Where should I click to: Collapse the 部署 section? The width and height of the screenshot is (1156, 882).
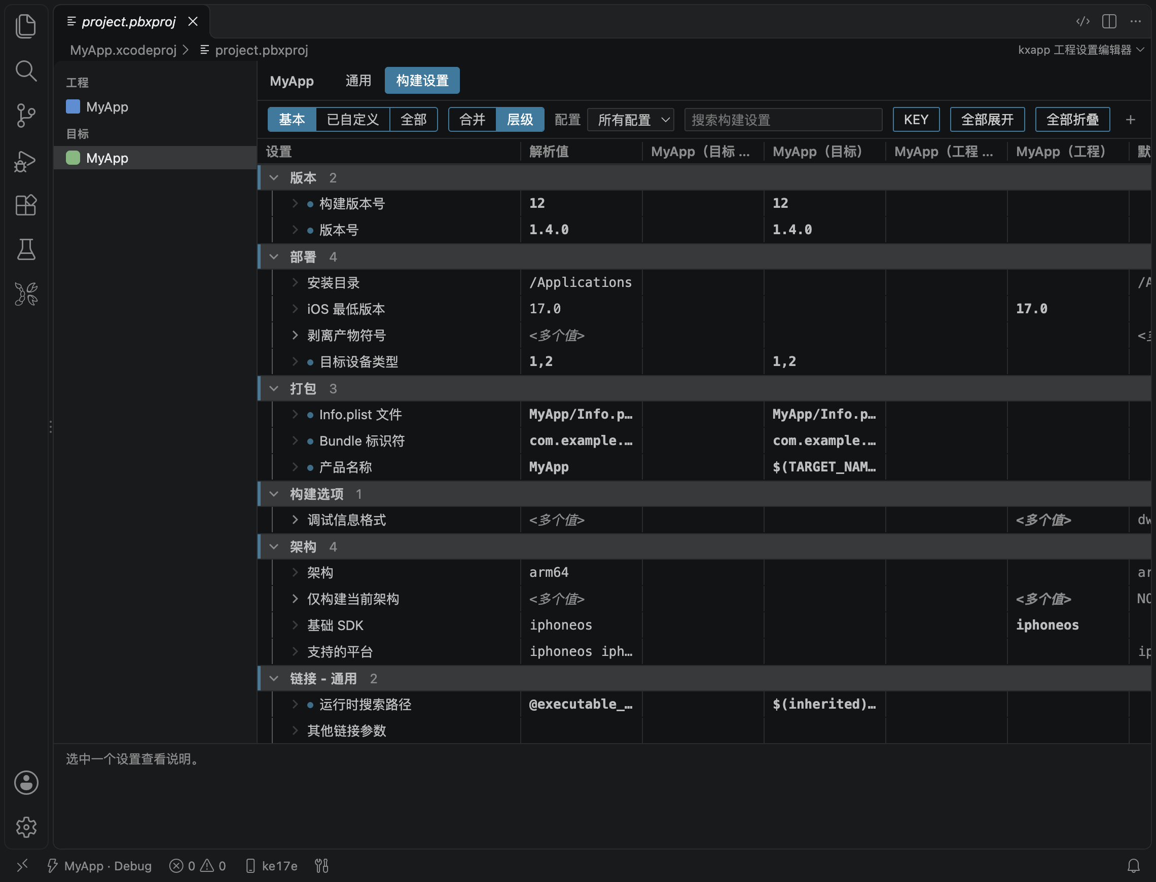pyautogui.click(x=273, y=256)
